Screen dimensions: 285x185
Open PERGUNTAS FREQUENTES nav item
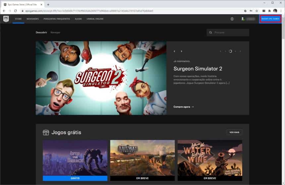pyautogui.click(x=57, y=19)
